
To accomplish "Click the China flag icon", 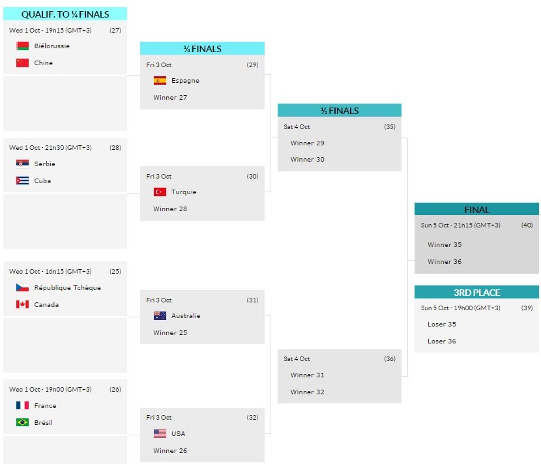I will pyautogui.click(x=22, y=63).
